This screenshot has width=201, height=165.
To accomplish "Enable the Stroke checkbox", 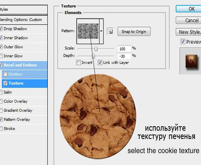I will 1,128.
